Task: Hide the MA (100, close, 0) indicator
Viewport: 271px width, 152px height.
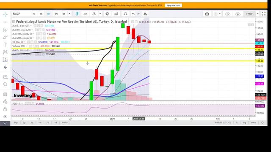Action: click(x=38, y=34)
